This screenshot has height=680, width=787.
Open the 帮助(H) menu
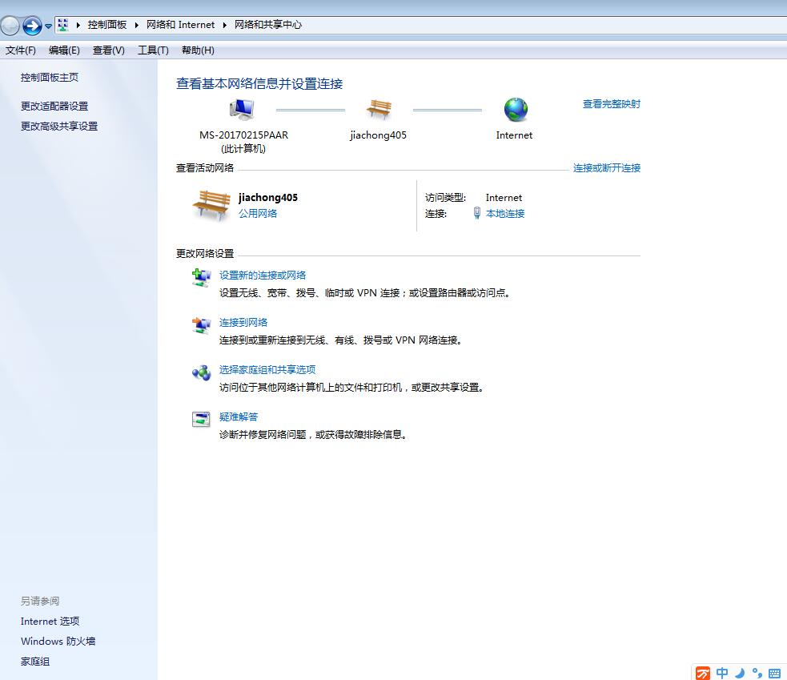tap(198, 50)
